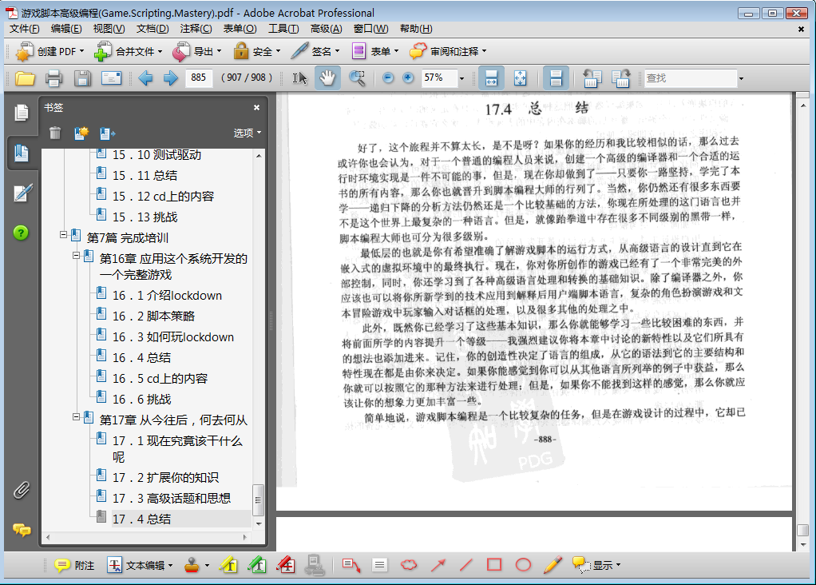Open the 高级(A) menu
This screenshot has width=816, height=585.
(x=326, y=29)
